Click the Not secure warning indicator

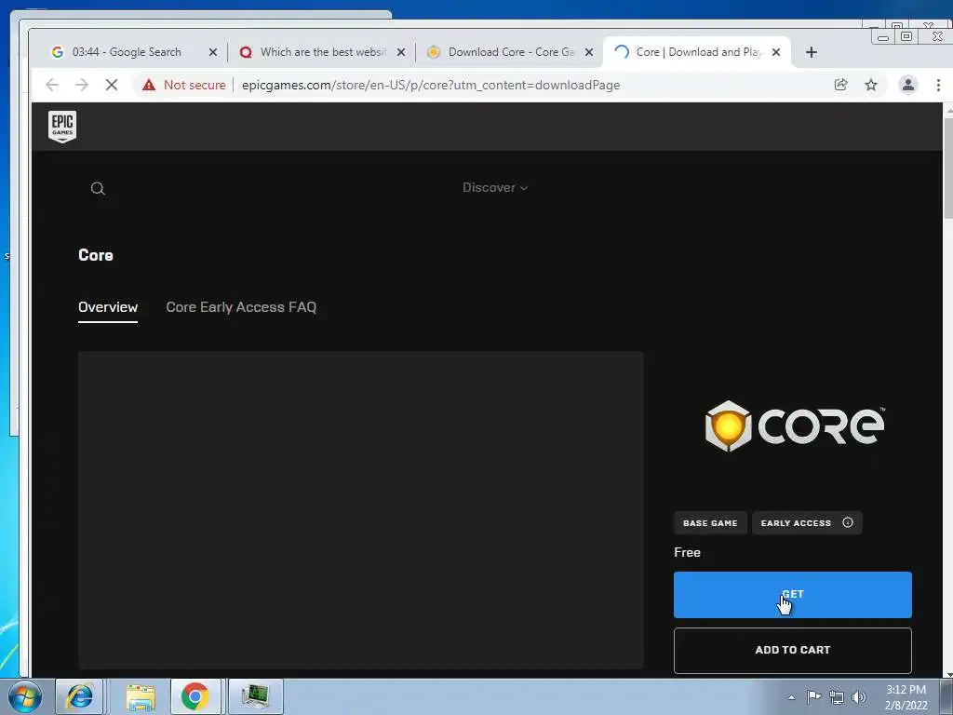(184, 85)
